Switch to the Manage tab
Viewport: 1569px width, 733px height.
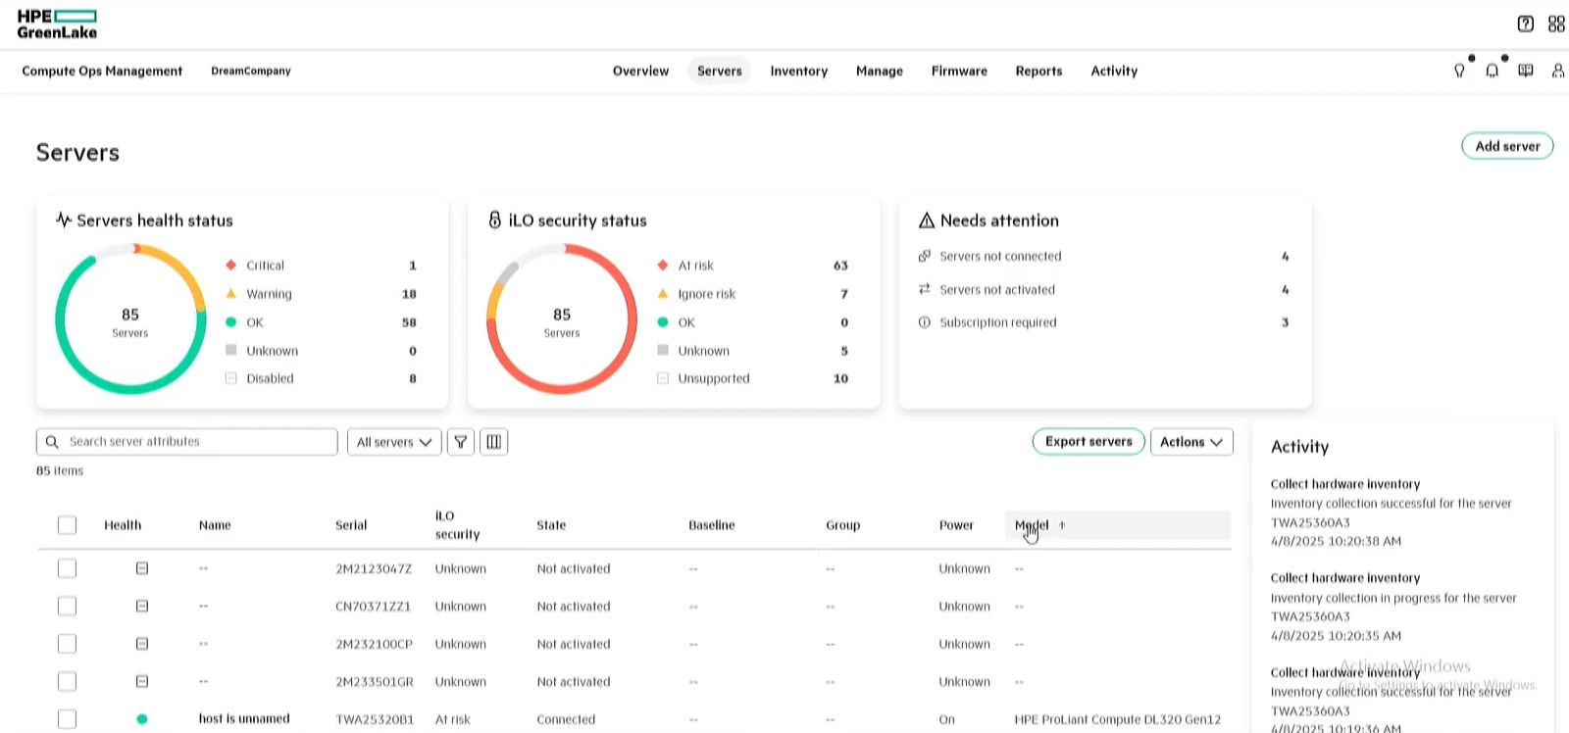pyautogui.click(x=880, y=71)
